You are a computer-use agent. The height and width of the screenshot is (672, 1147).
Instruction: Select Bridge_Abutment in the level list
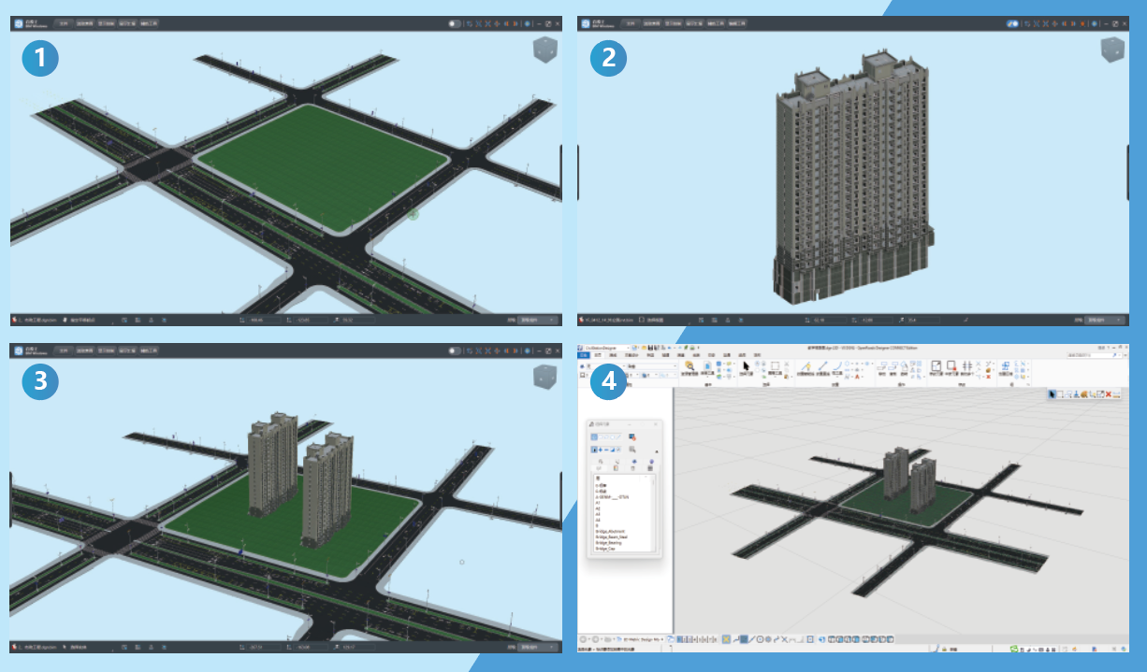click(610, 532)
